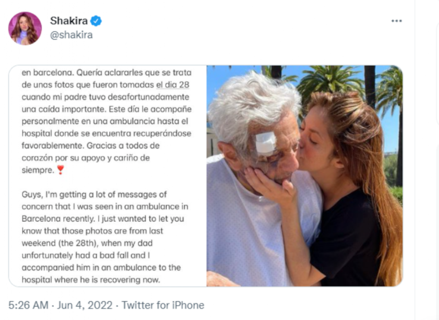The image size is (439, 320).
Task: Click the blue verified badge
Action: click(x=96, y=21)
